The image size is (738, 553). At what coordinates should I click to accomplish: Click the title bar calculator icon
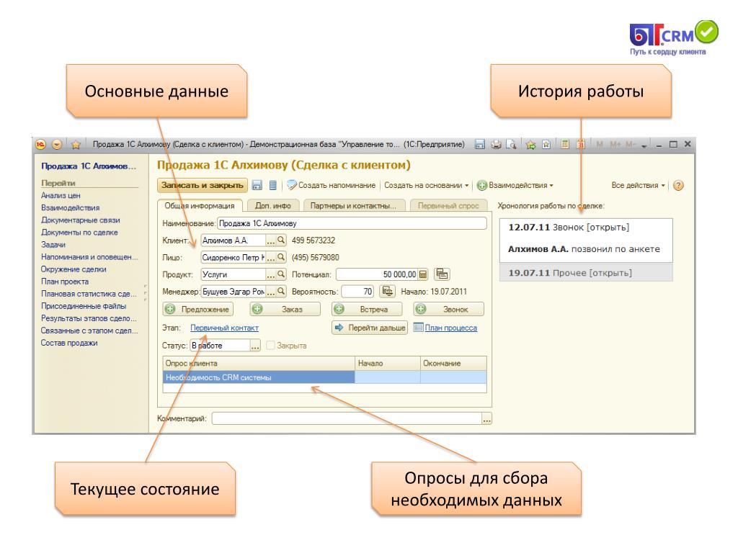pos(565,144)
